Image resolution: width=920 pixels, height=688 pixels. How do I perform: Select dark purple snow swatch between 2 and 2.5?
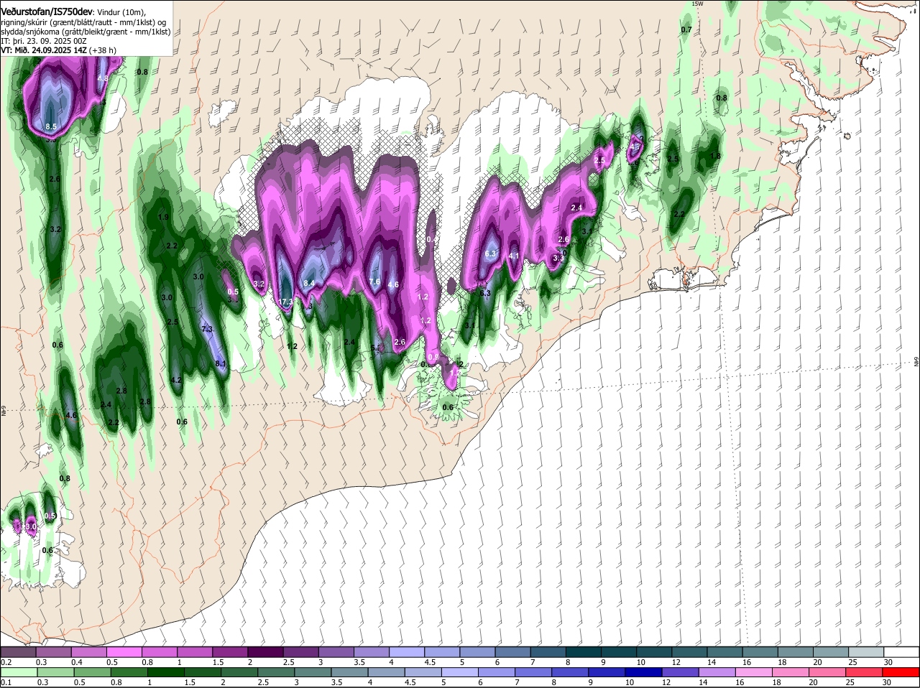(265, 651)
